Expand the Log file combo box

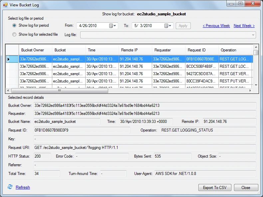(x=253, y=35)
